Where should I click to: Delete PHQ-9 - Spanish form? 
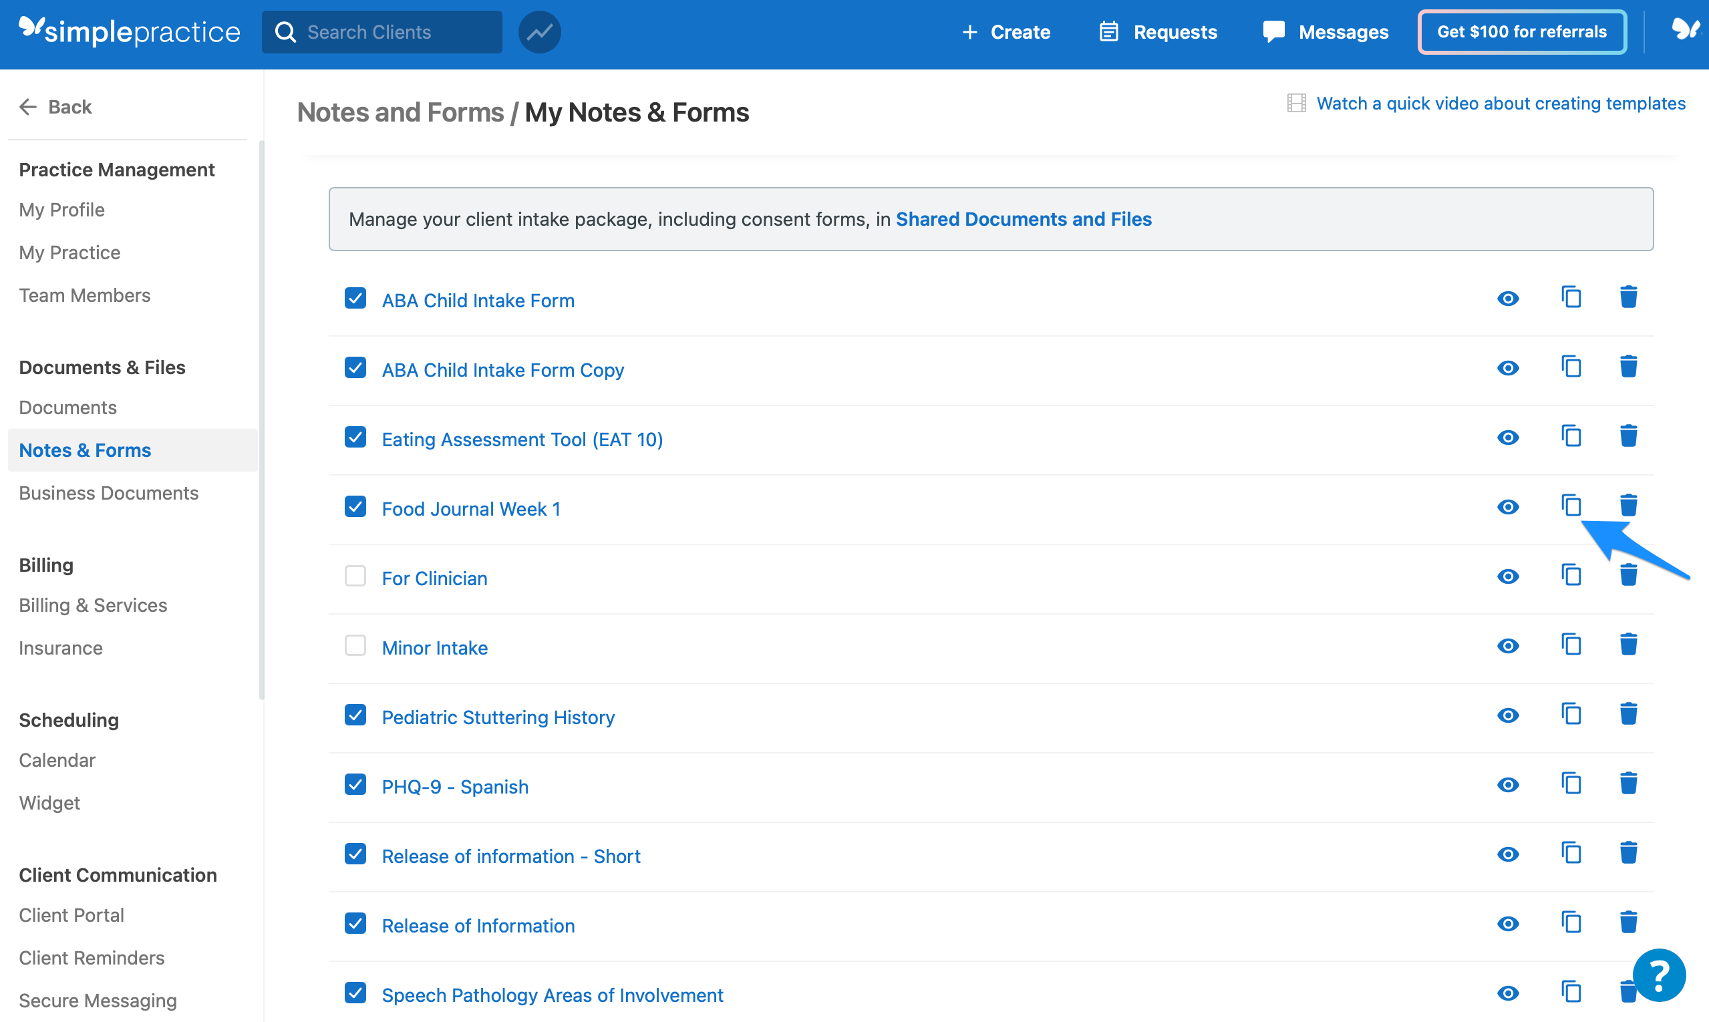1627,784
